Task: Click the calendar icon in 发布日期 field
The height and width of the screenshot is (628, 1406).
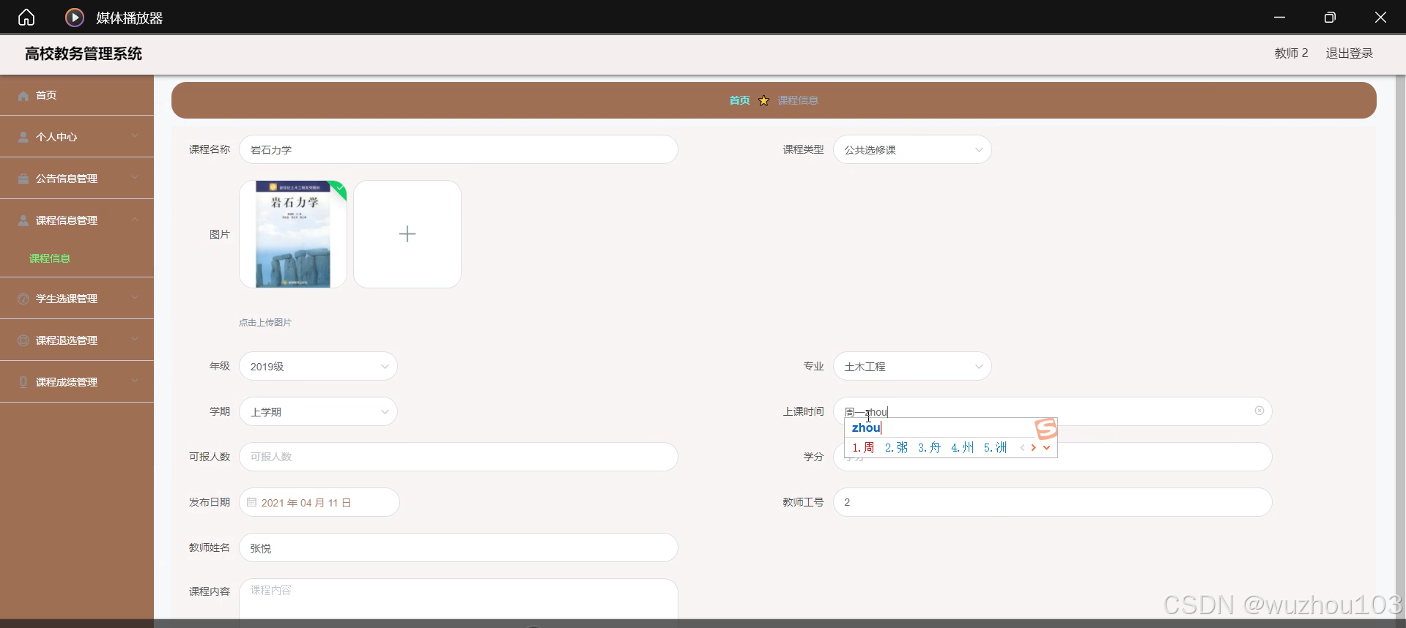Action: point(252,502)
